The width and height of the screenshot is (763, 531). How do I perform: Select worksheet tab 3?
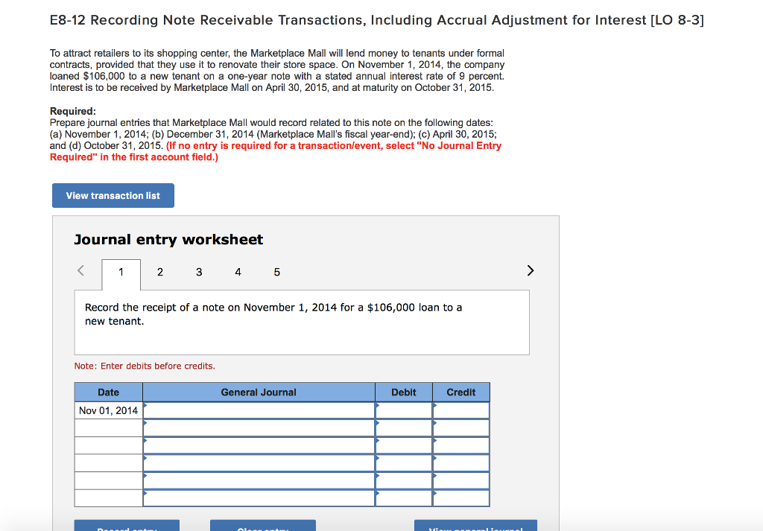coord(198,272)
